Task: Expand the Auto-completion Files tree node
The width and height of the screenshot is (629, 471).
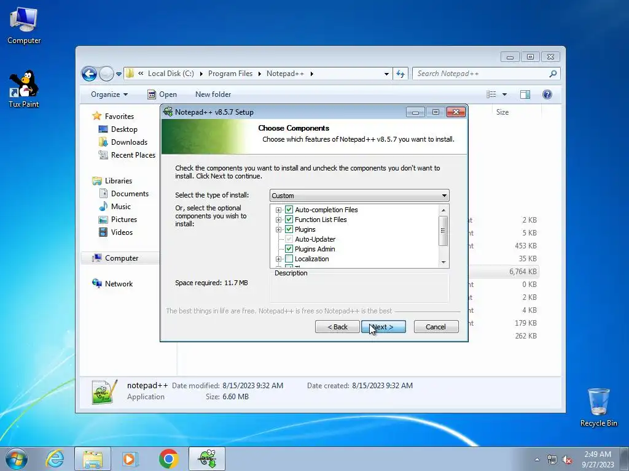Action: coord(278,210)
